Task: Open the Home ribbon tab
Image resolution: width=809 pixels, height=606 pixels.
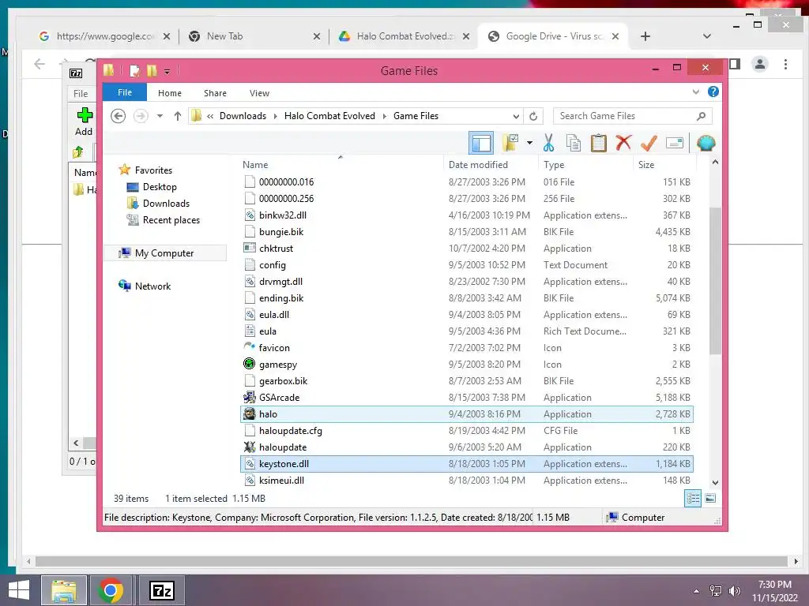Action: [170, 93]
